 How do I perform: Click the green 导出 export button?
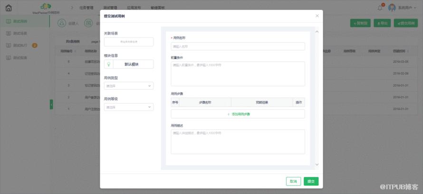point(382,23)
